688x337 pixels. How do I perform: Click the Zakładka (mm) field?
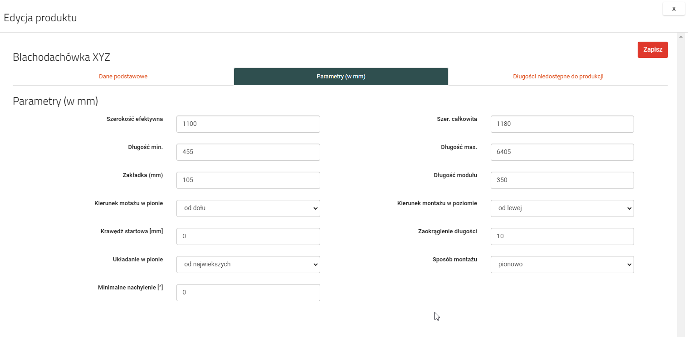248,180
